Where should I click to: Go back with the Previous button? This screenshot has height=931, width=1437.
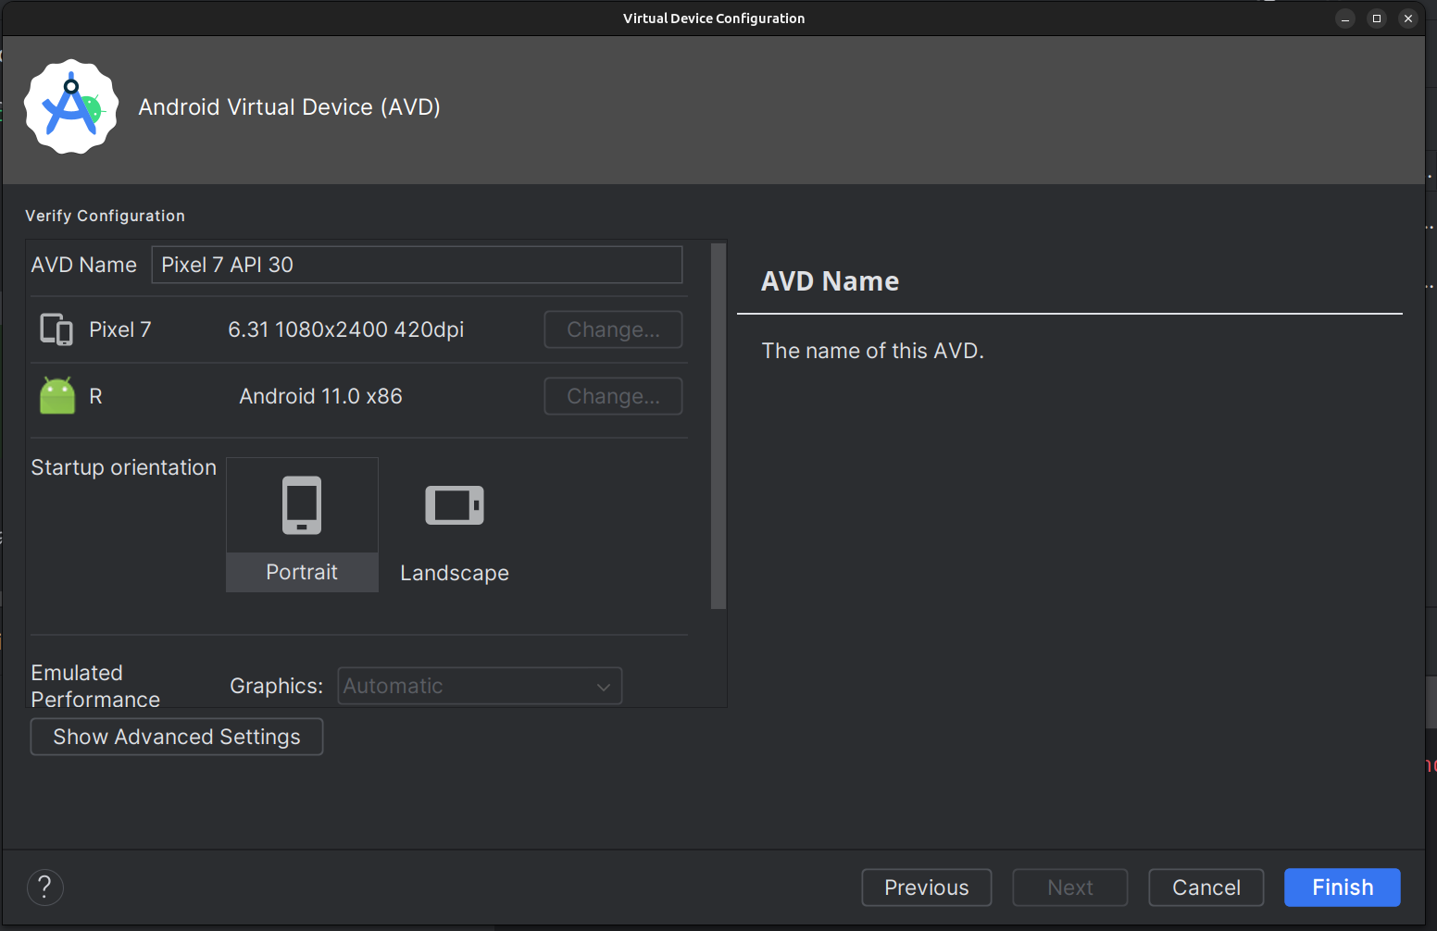(x=927, y=888)
